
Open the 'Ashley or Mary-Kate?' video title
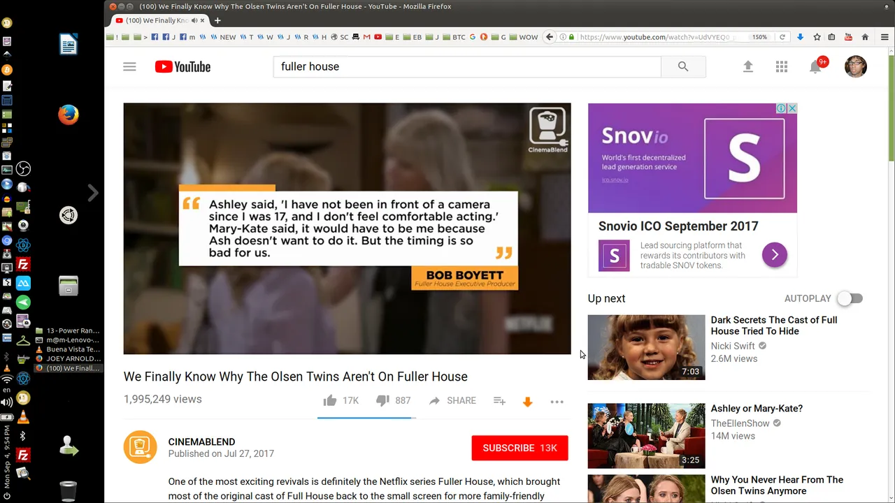click(757, 408)
